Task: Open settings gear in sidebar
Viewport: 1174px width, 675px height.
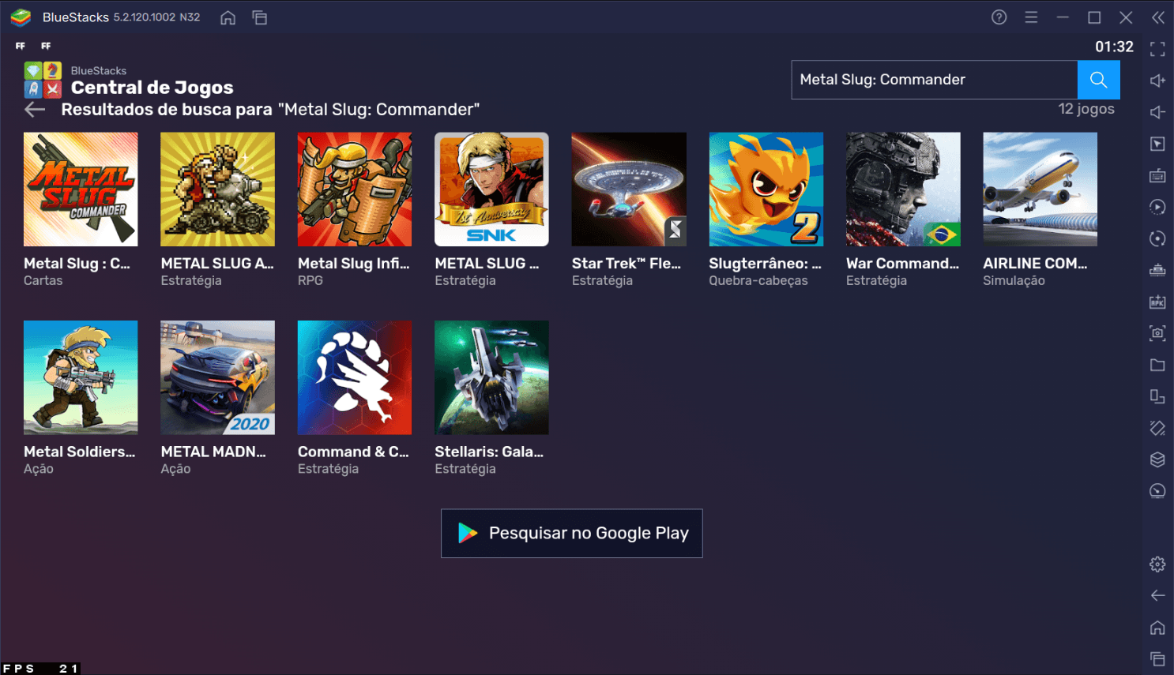Action: coord(1157,564)
